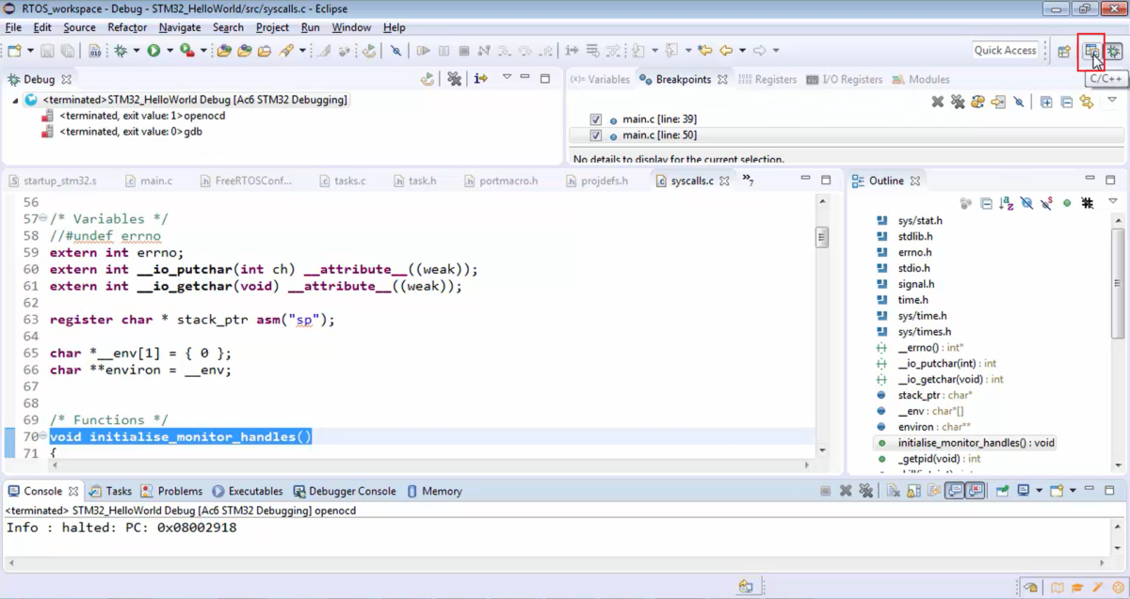Switch to the Problems tab

pos(171,491)
